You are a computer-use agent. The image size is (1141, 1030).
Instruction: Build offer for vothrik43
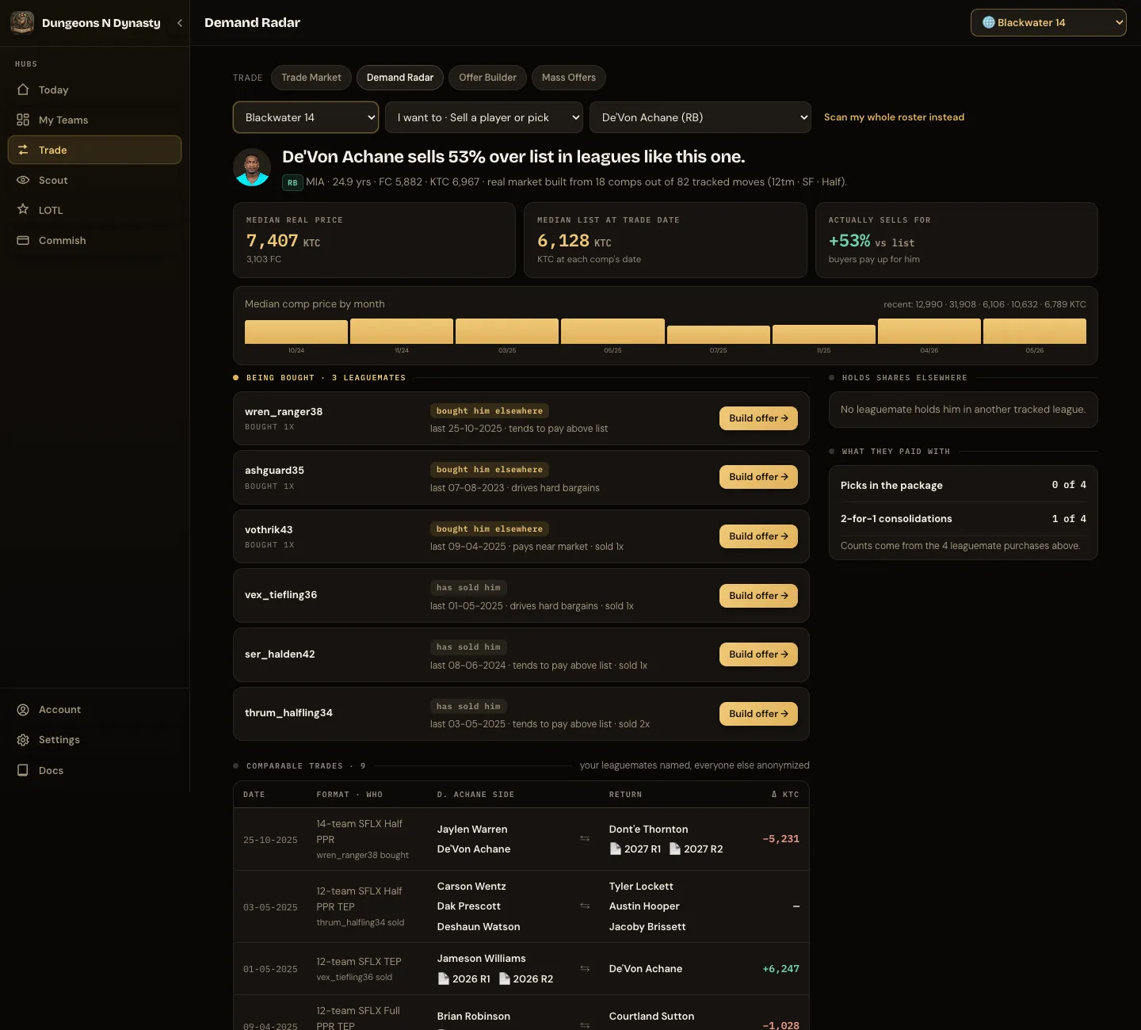point(758,536)
